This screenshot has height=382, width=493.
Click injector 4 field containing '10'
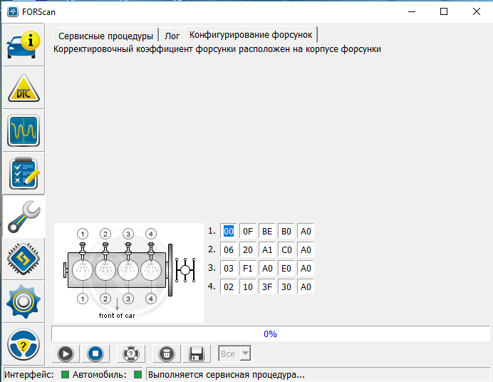[x=248, y=286]
